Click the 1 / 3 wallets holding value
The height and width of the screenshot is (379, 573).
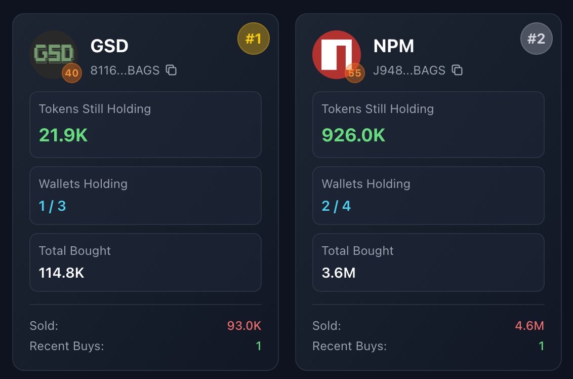tap(52, 206)
